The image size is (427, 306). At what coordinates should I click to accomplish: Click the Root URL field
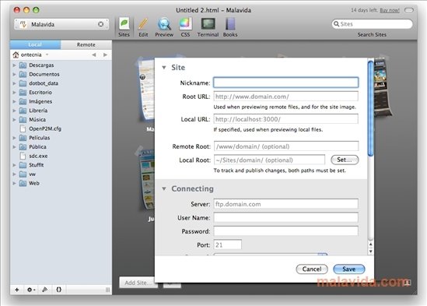[285, 97]
